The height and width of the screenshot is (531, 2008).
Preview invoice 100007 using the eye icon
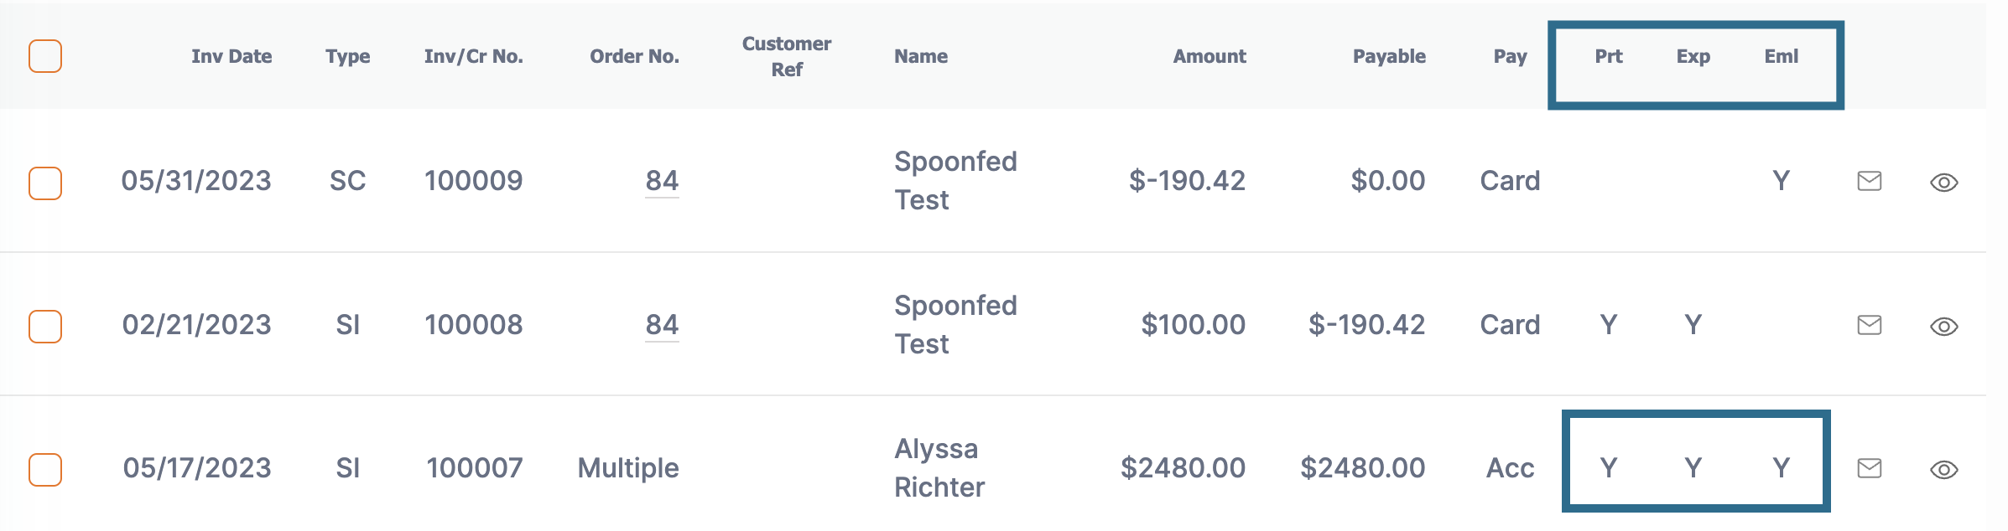click(x=1944, y=470)
